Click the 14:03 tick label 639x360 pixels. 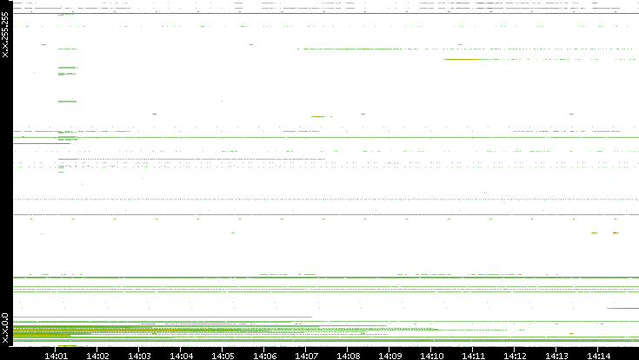[139, 356]
